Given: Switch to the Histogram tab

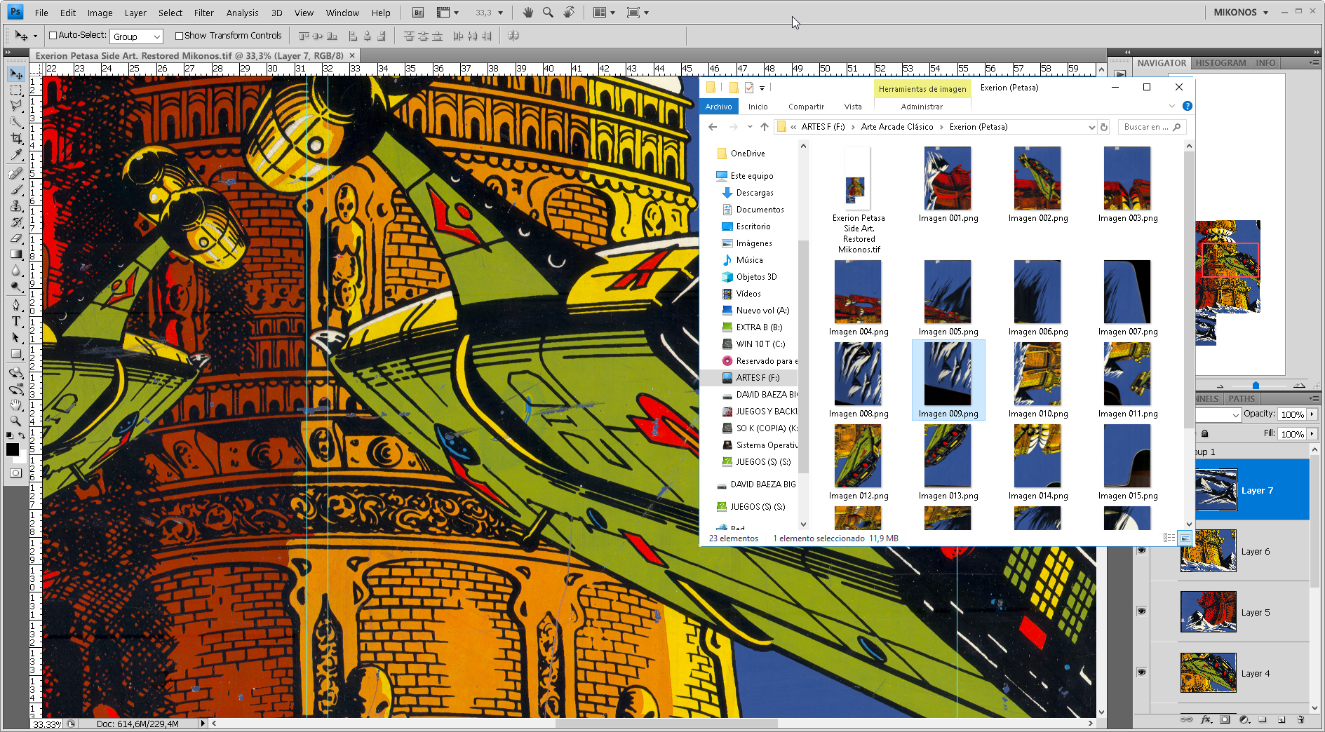Looking at the screenshot, I should pos(1220,63).
